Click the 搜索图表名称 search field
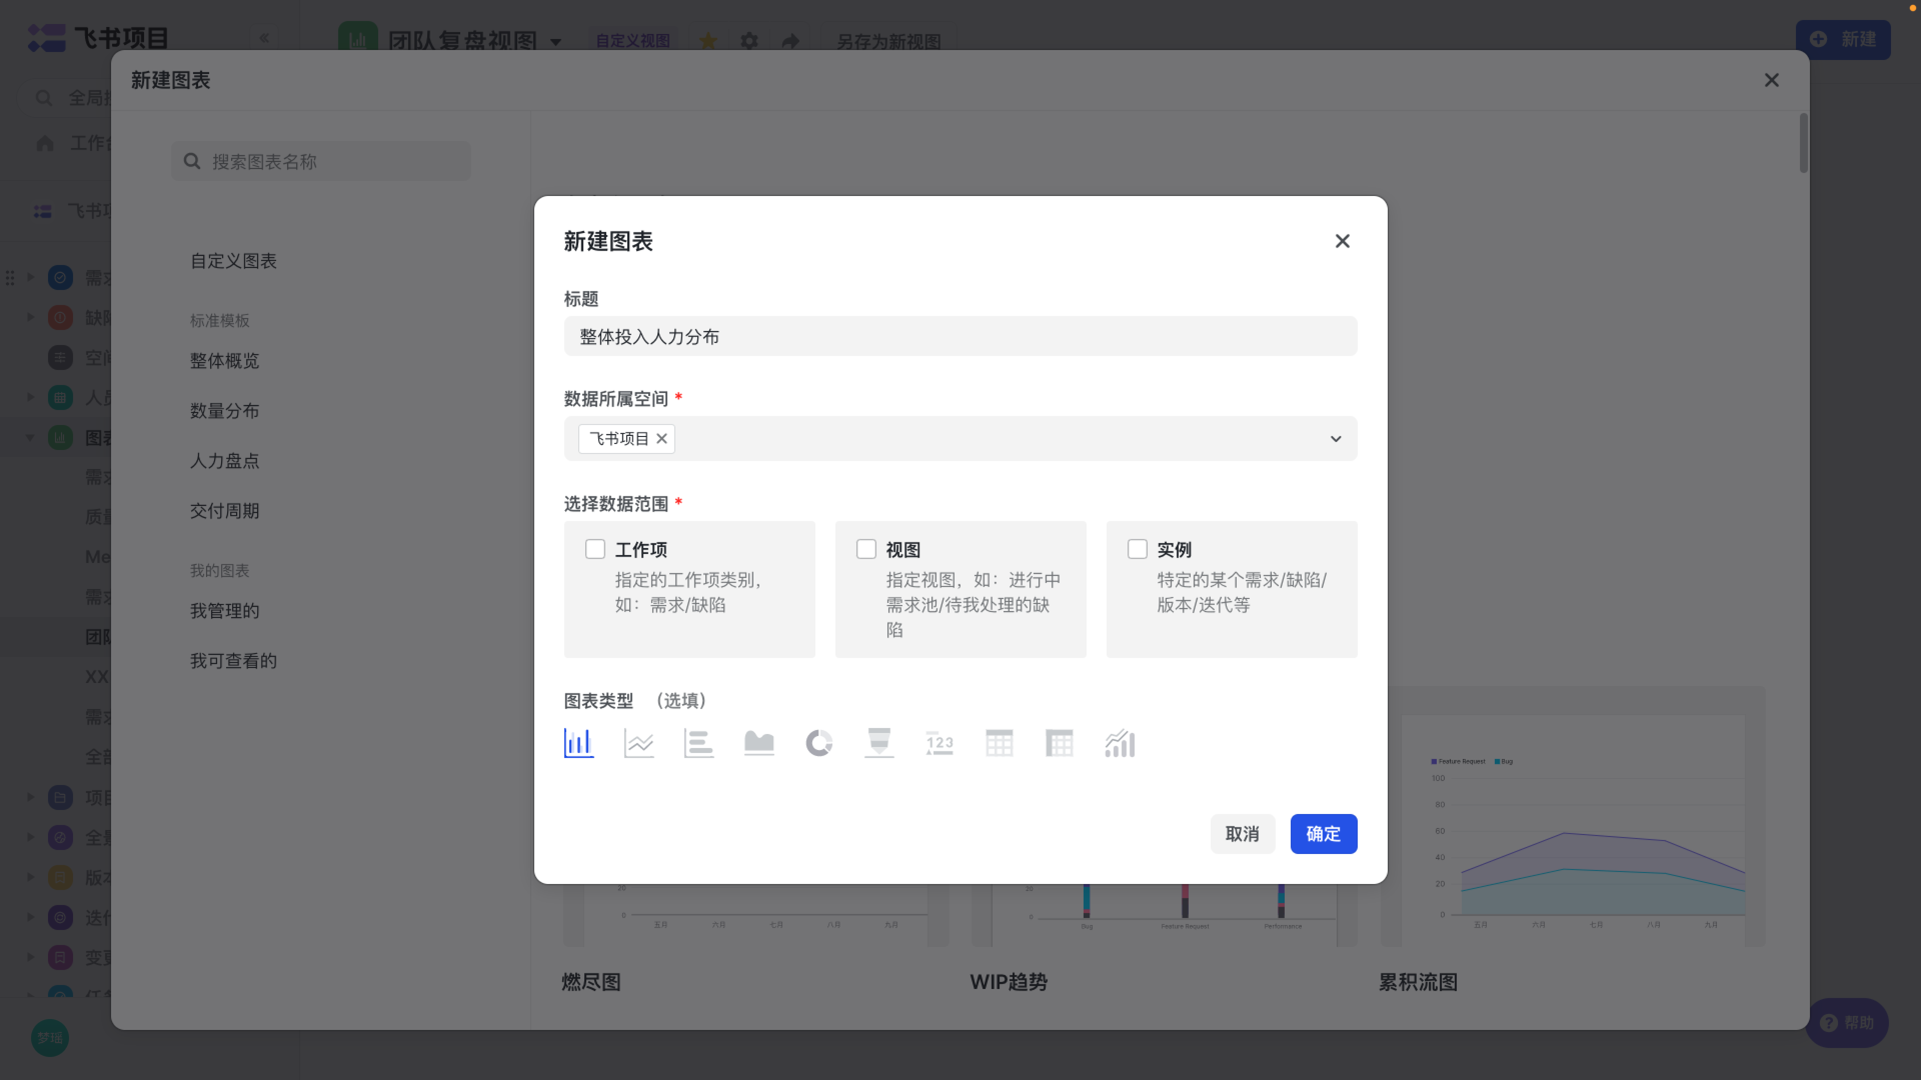The width and height of the screenshot is (1921, 1080). click(x=321, y=161)
